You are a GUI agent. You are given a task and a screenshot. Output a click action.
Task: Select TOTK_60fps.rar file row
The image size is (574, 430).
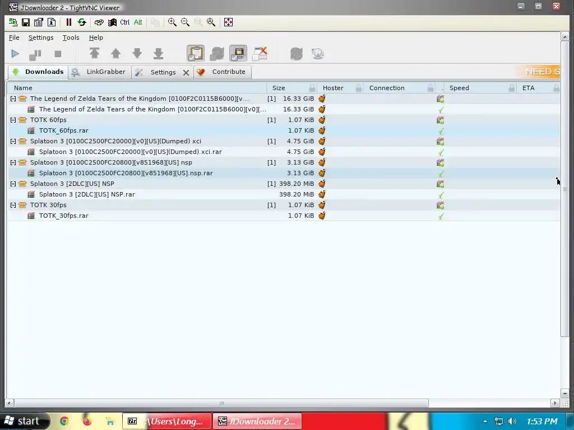pyautogui.click(x=284, y=130)
